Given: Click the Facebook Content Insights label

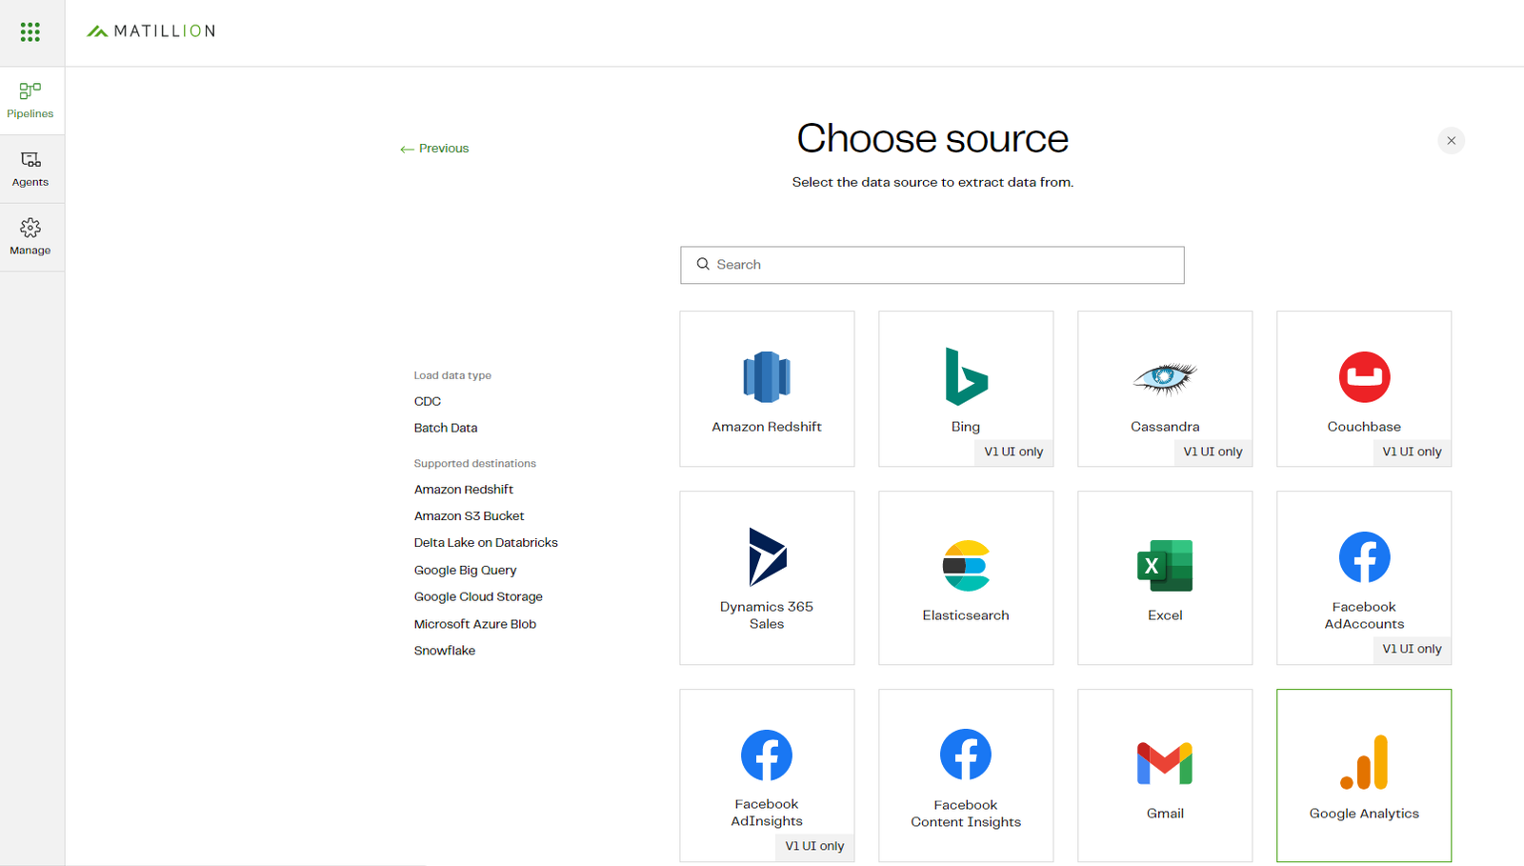Looking at the screenshot, I should pyautogui.click(x=966, y=814).
